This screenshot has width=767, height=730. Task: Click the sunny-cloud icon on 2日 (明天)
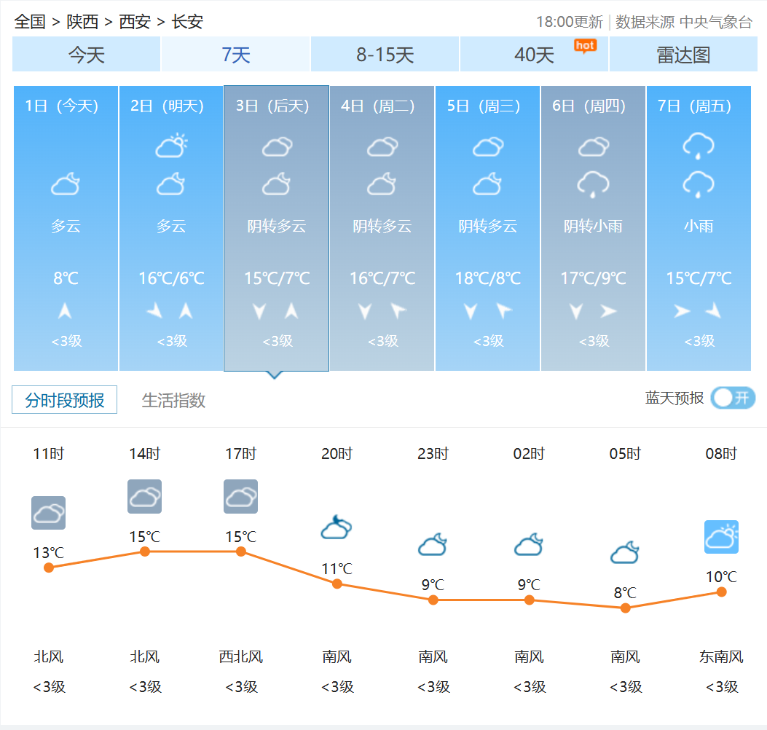pyautogui.click(x=171, y=146)
